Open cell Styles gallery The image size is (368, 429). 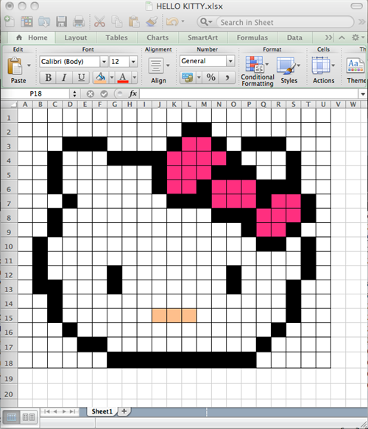(x=289, y=71)
